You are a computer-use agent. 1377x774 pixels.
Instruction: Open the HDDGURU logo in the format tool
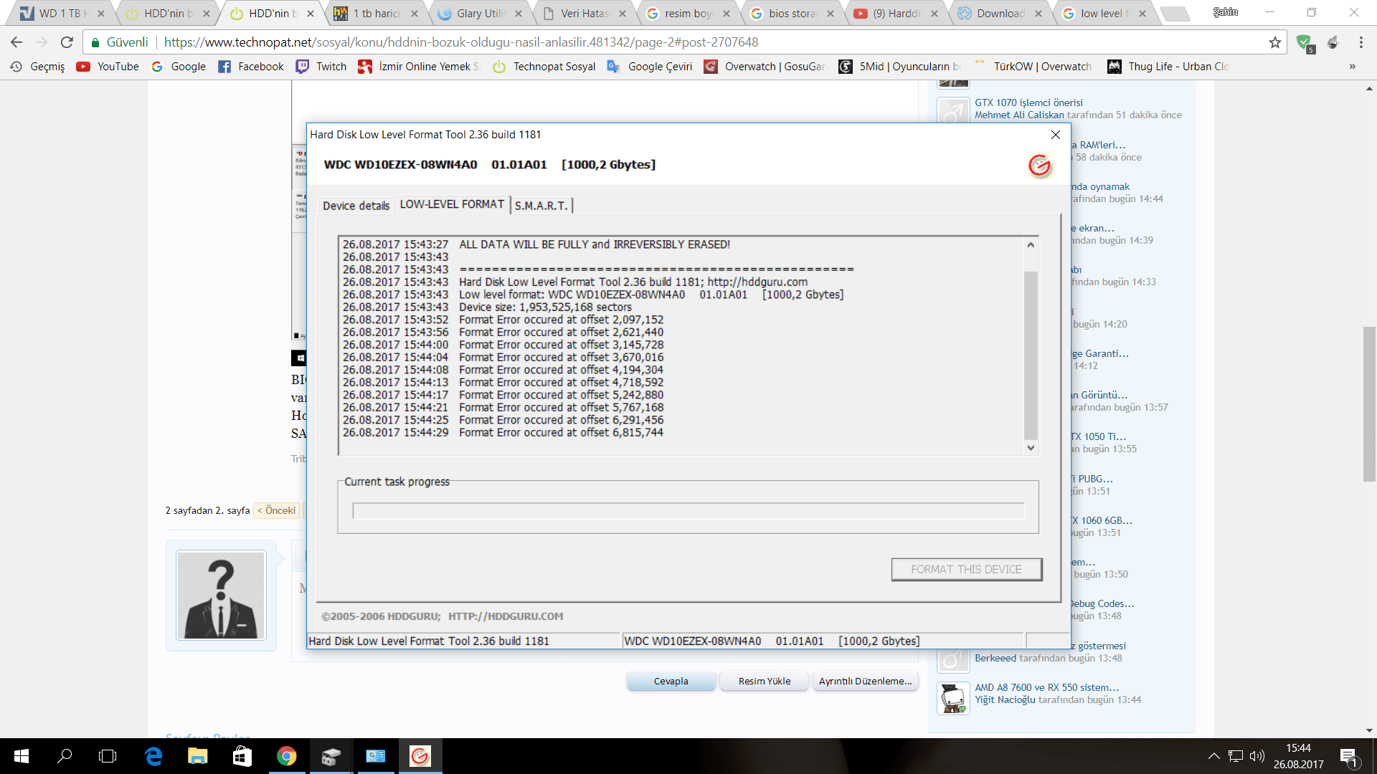click(x=1040, y=164)
